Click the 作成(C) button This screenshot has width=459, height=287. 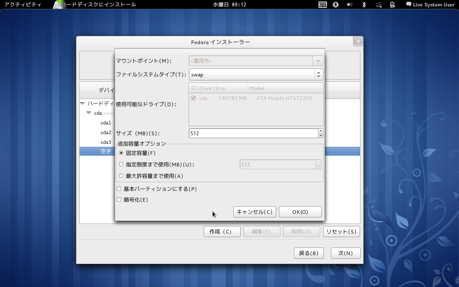(222, 231)
